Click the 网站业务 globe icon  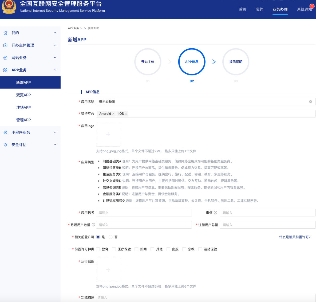(5, 58)
